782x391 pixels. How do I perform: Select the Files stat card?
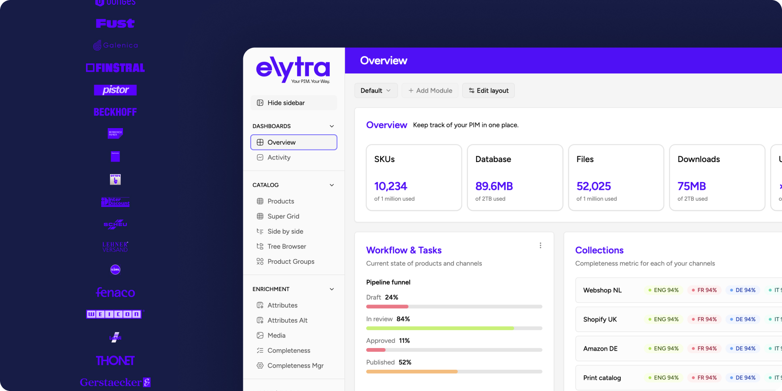pyautogui.click(x=616, y=178)
